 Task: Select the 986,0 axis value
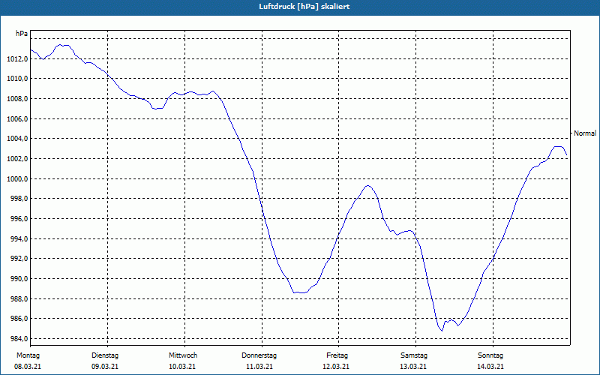pos(19,319)
